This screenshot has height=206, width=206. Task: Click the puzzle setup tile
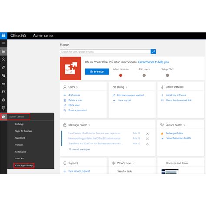[70, 68]
